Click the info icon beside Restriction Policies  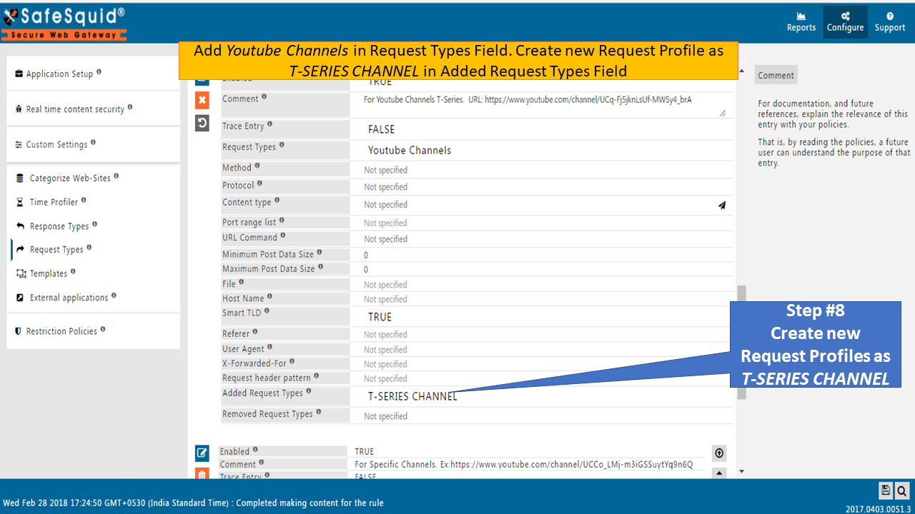(103, 329)
